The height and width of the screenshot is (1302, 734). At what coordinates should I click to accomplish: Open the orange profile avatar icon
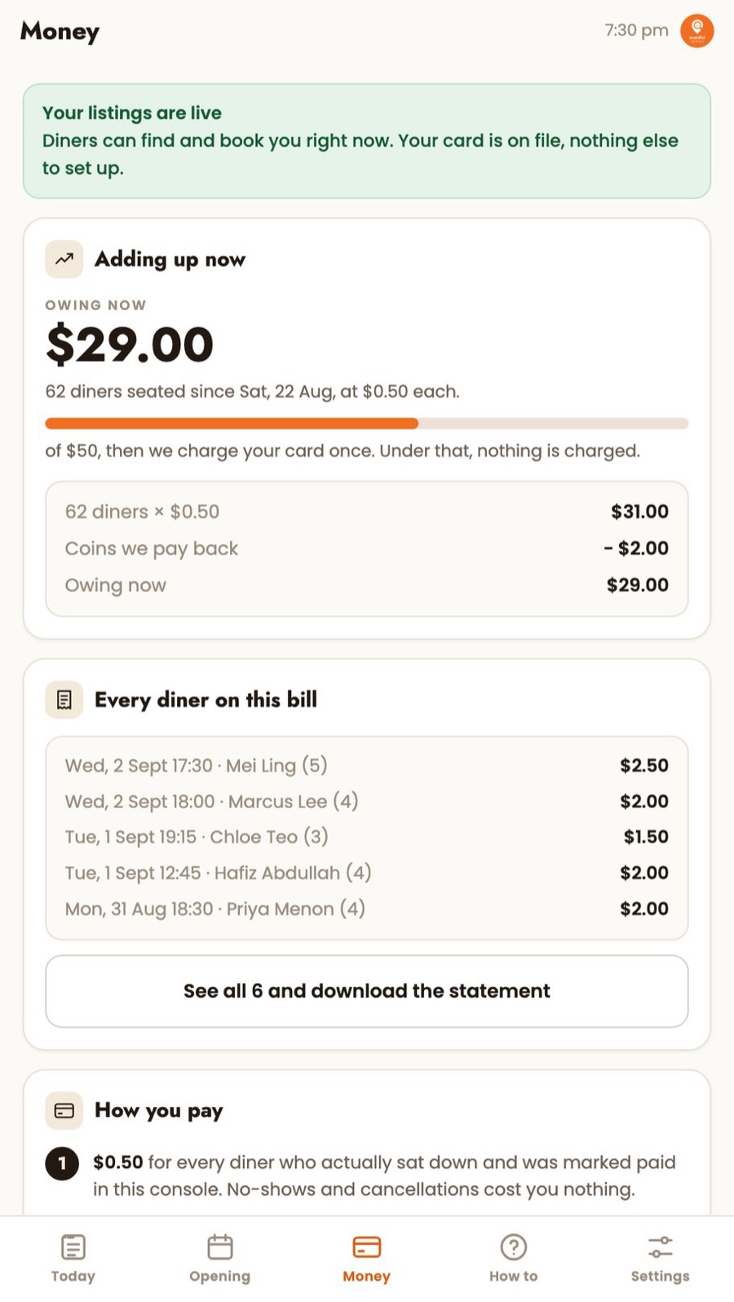[x=697, y=31]
